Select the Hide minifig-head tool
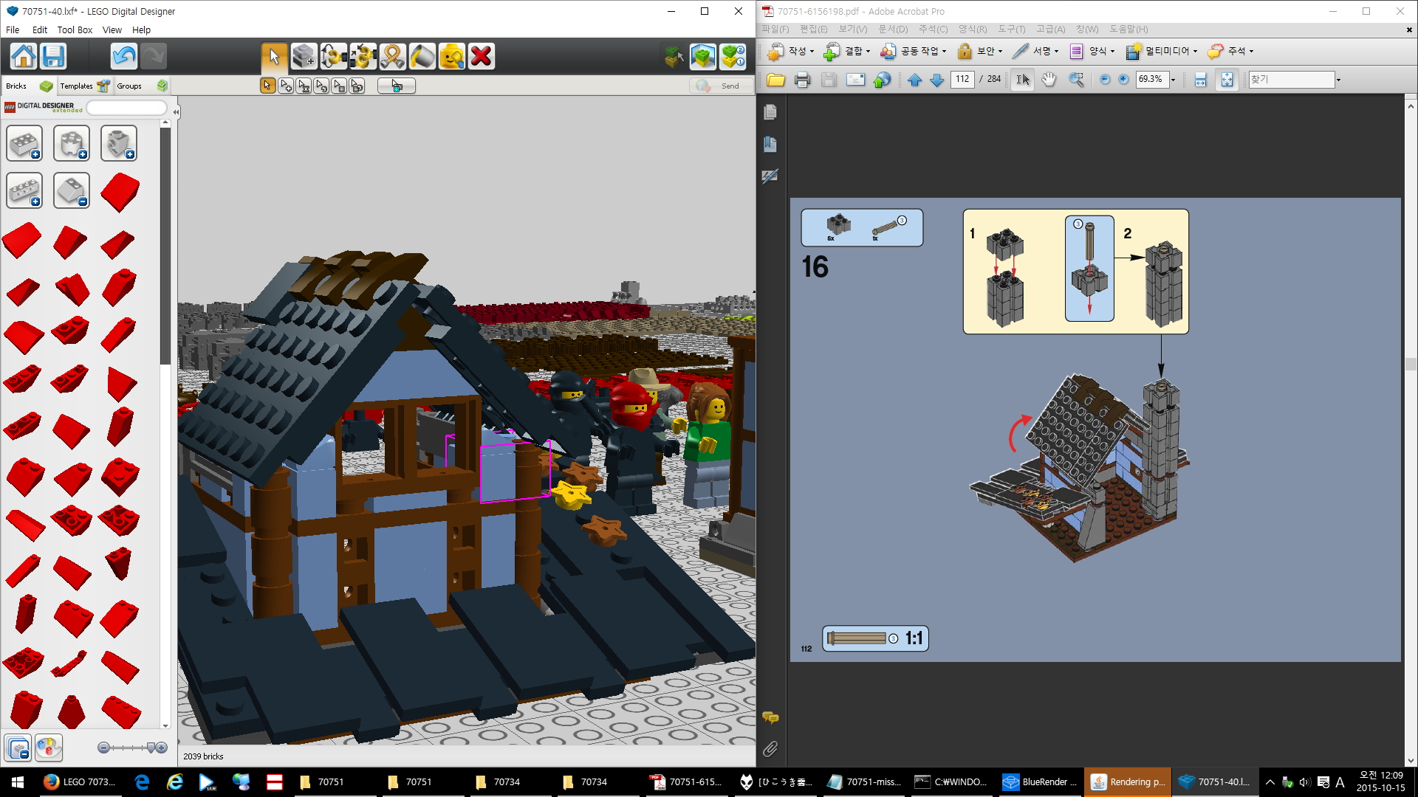 [451, 56]
